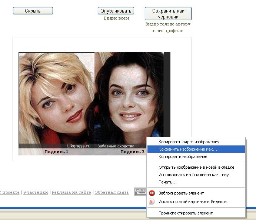The width and height of the screenshot is (256, 220).
Task: Select 'Копировать адрес изображения' menu item
Action: 189,142
